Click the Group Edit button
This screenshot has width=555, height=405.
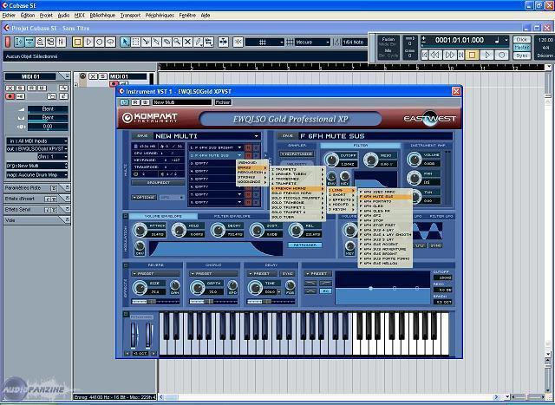point(158,183)
